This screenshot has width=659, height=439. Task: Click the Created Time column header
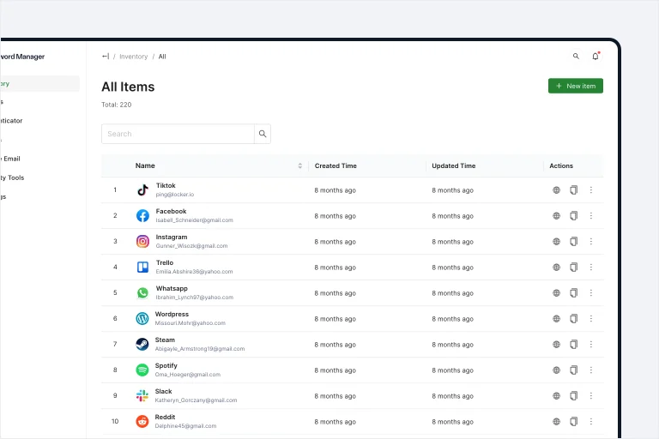coord(336,165)
